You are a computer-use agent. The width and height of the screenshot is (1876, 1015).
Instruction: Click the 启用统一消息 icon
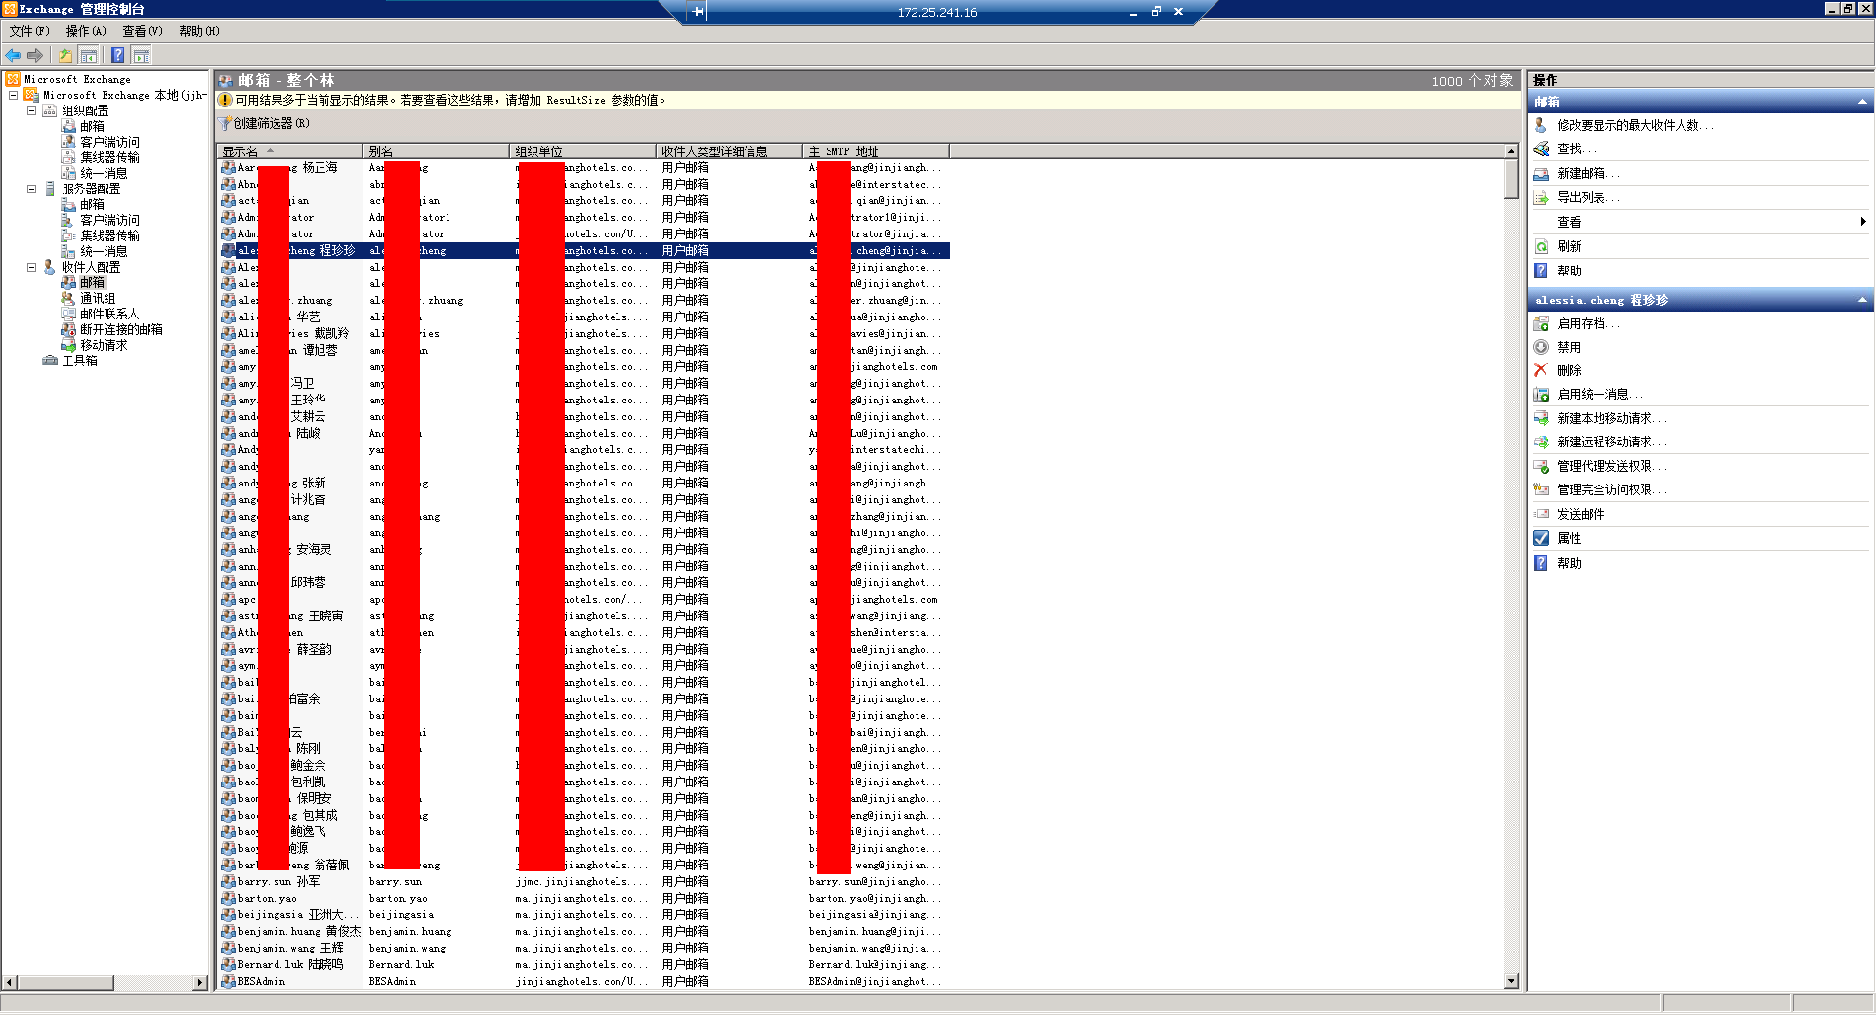(1541, 395)
